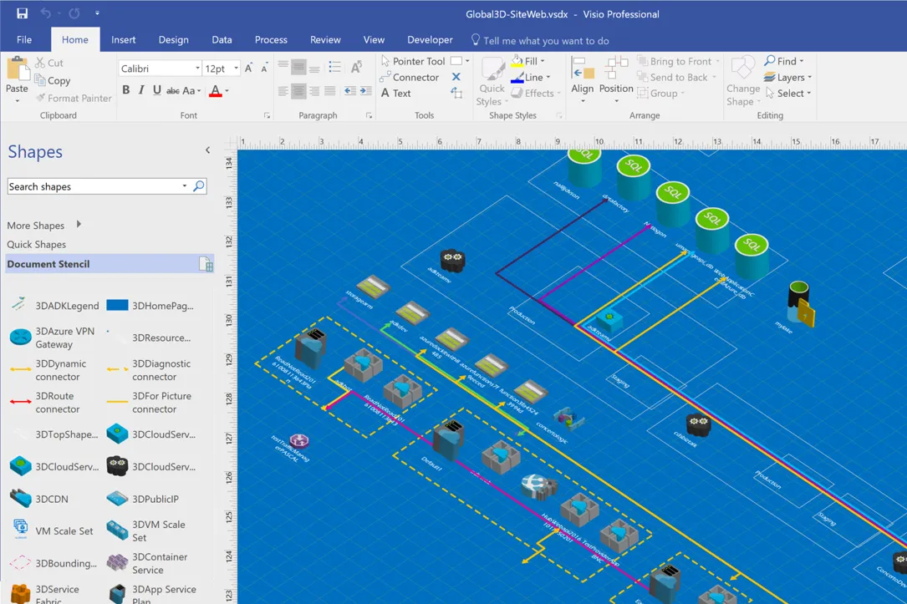Undo the last action in the title bar
907x604 pixels.
(46, 13)
